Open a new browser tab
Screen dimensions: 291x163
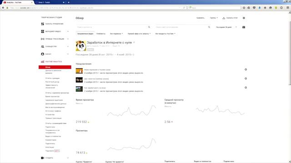point(69,2)
